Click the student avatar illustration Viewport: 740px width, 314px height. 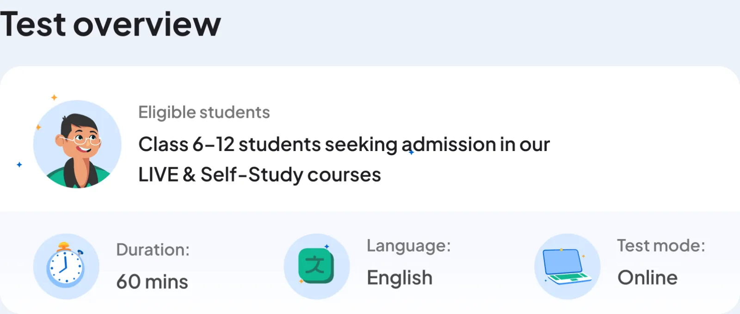(77, 144)
